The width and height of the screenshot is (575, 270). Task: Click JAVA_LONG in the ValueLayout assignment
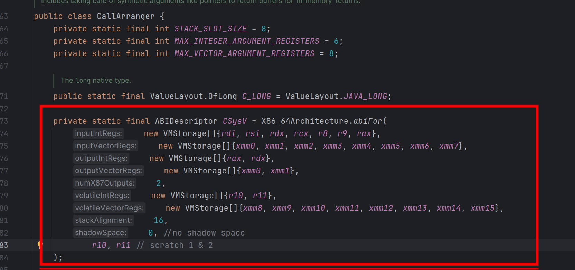point(365,96)
